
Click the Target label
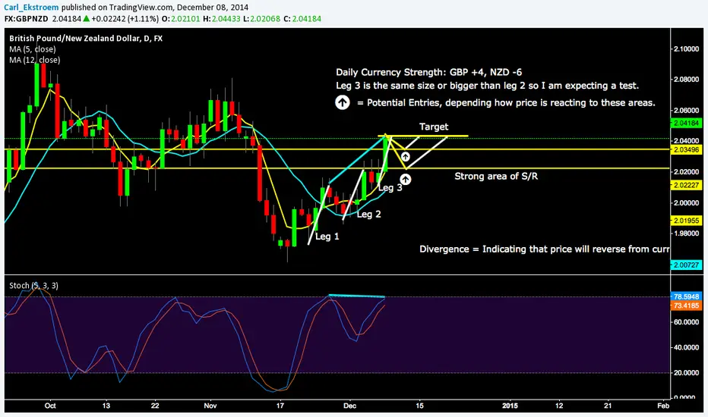(x=434, y=127)
